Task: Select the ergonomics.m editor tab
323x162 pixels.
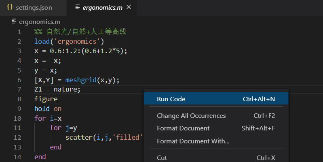Action: (x=102, y=8)
